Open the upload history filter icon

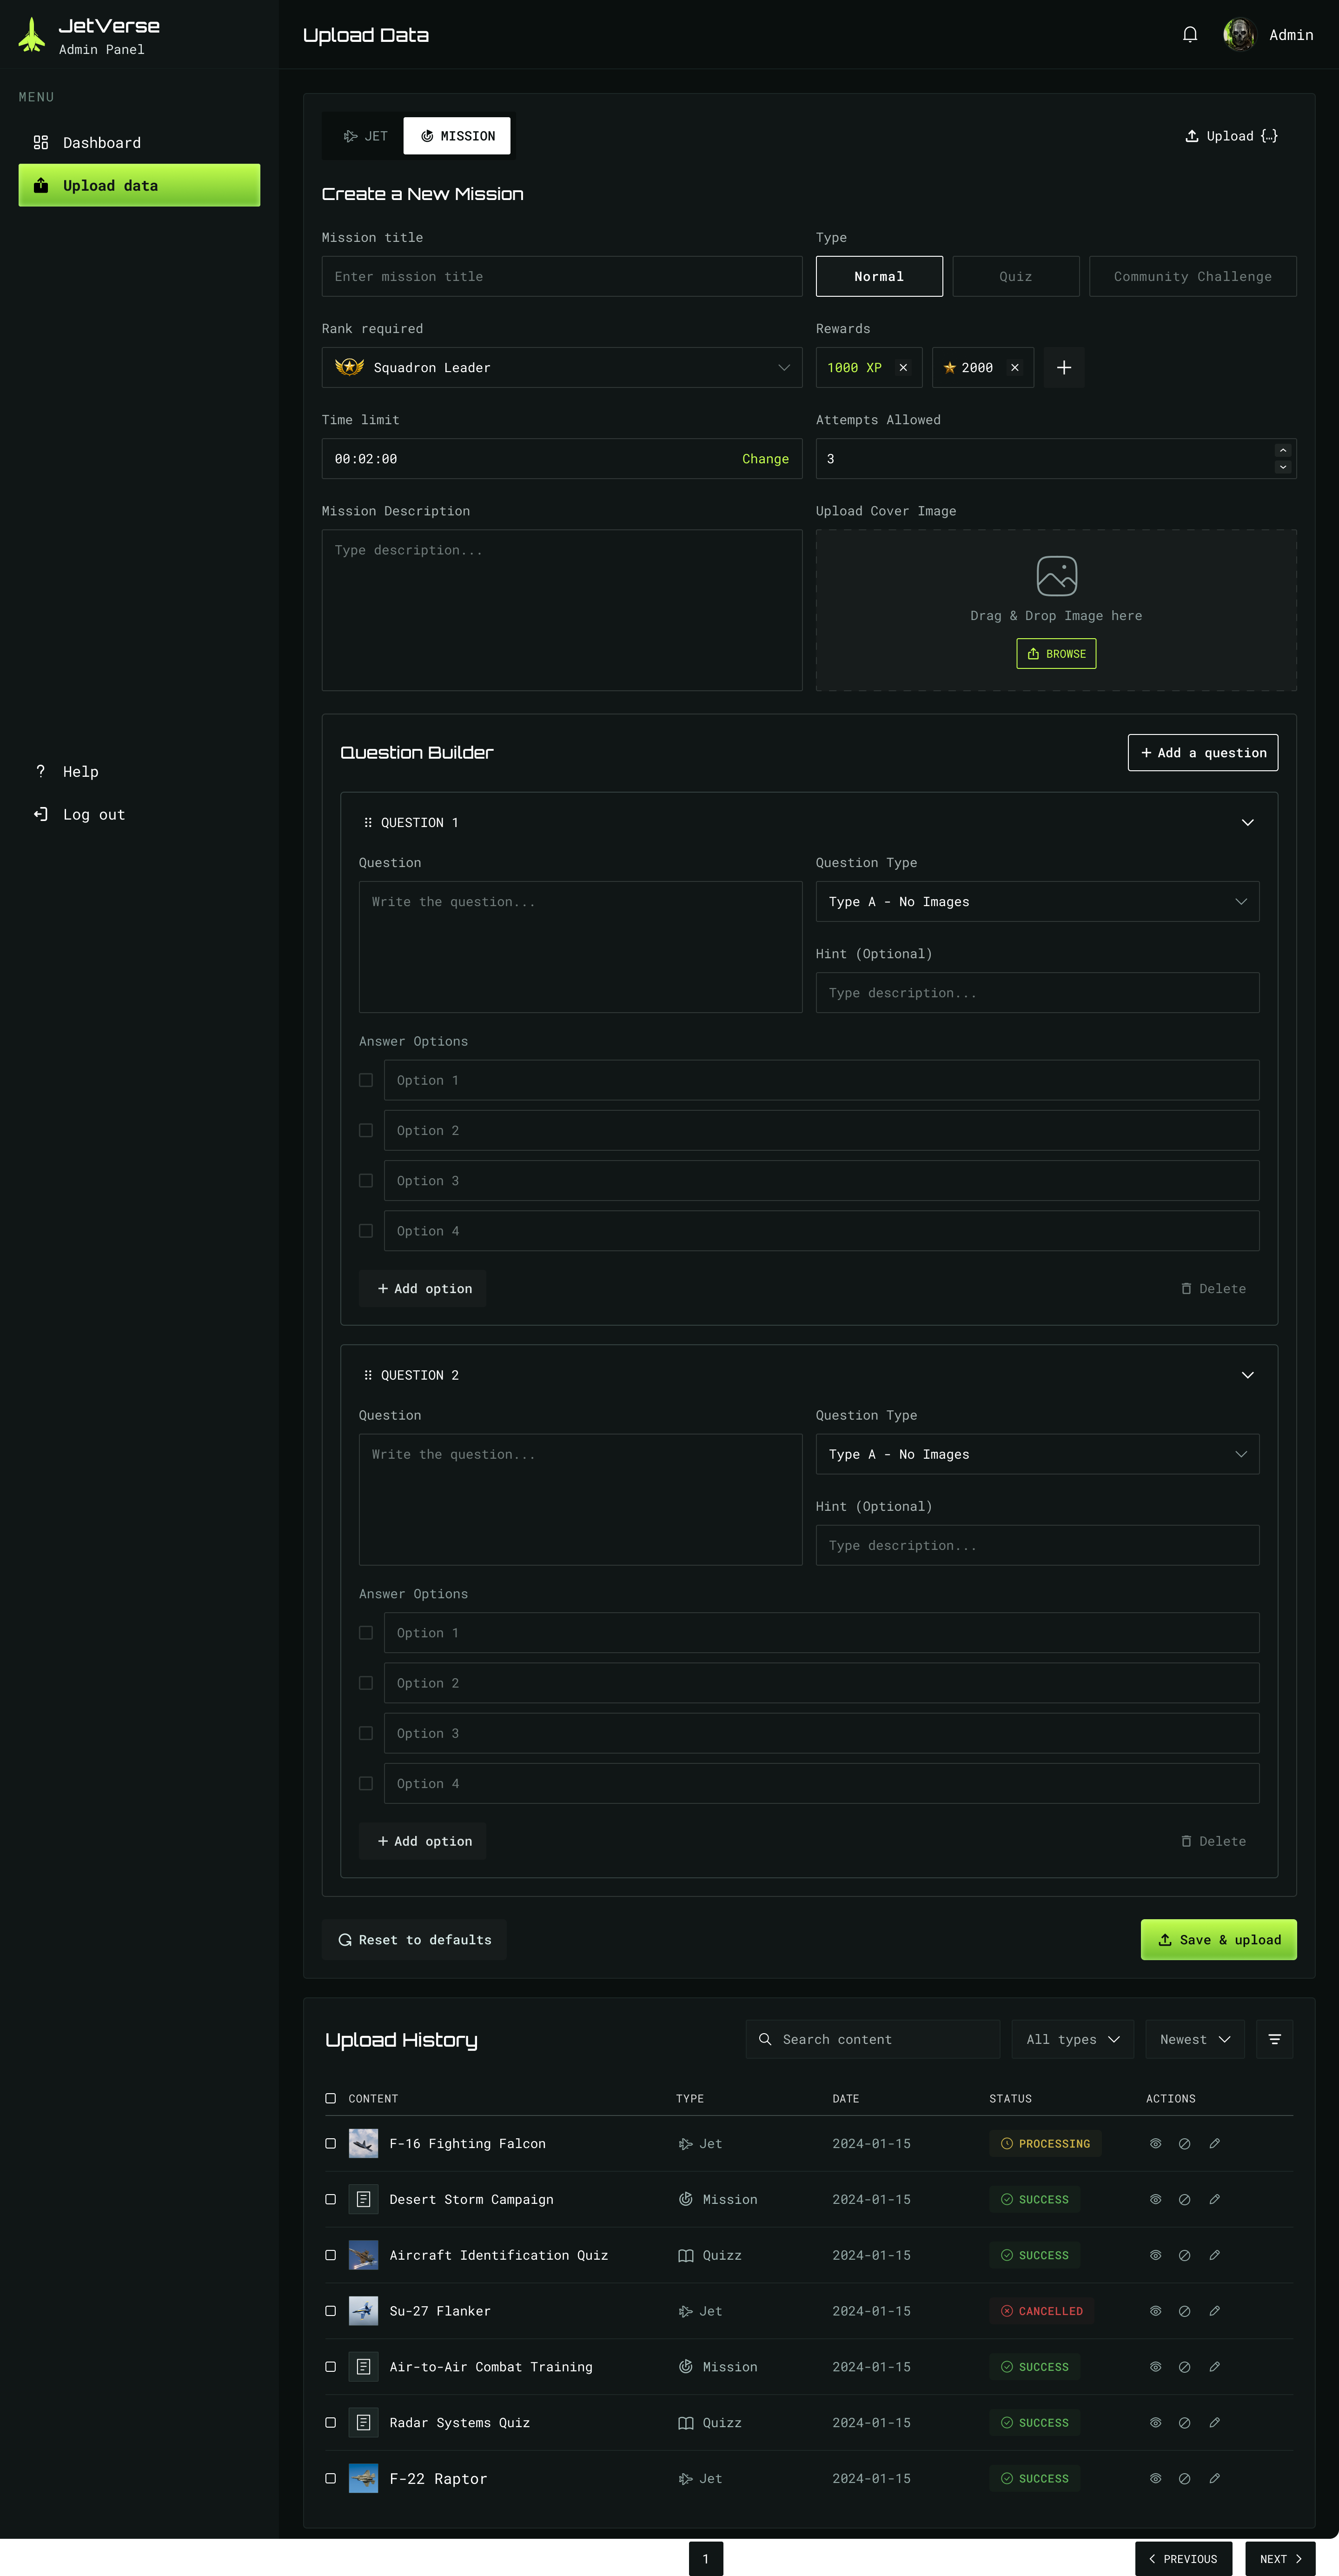tap(1275, 2040)
